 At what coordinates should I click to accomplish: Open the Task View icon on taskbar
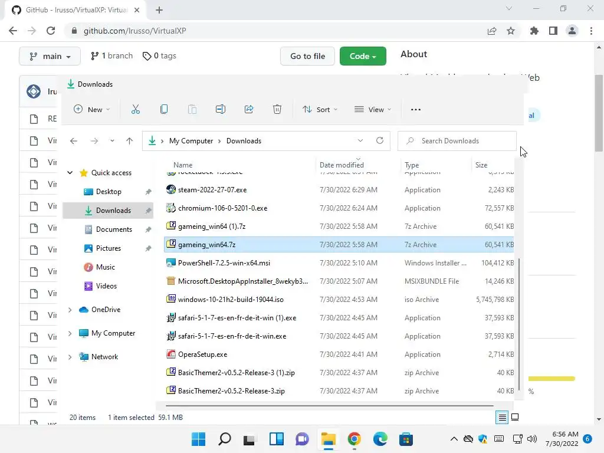tap(250, 439)
